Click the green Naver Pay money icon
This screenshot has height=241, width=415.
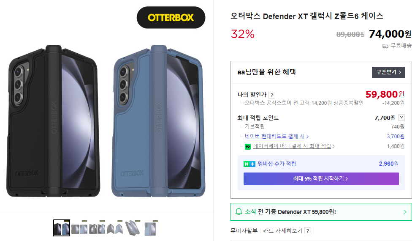pos(248,146)
